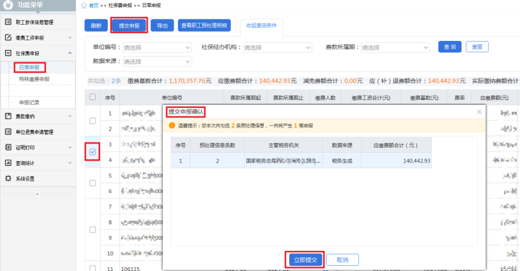Screen dimensions: 520x271
Task: Click the 缴费工资申报 edit icon in sidebar
Action: 8,38
